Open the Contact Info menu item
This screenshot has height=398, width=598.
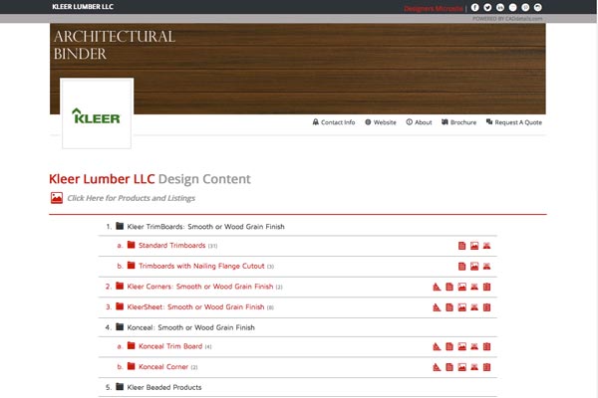pyautogui.click(x=333, y=122)
